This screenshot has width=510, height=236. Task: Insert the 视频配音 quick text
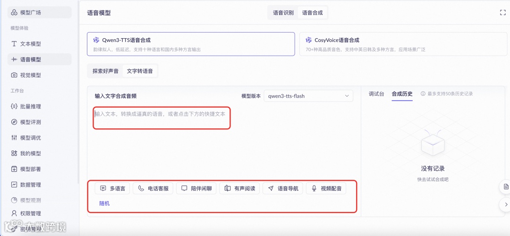coord(326,188)
